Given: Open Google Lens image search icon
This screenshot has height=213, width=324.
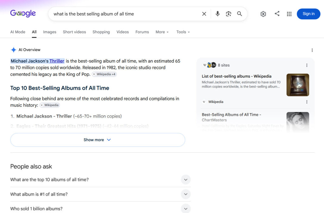Looking at the screenshot, I should tap(228, 14).
